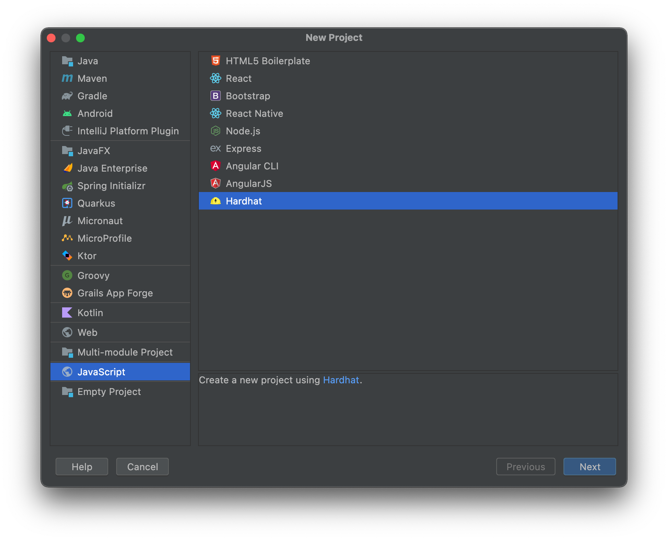Click the Cancel button

[143, 467]
